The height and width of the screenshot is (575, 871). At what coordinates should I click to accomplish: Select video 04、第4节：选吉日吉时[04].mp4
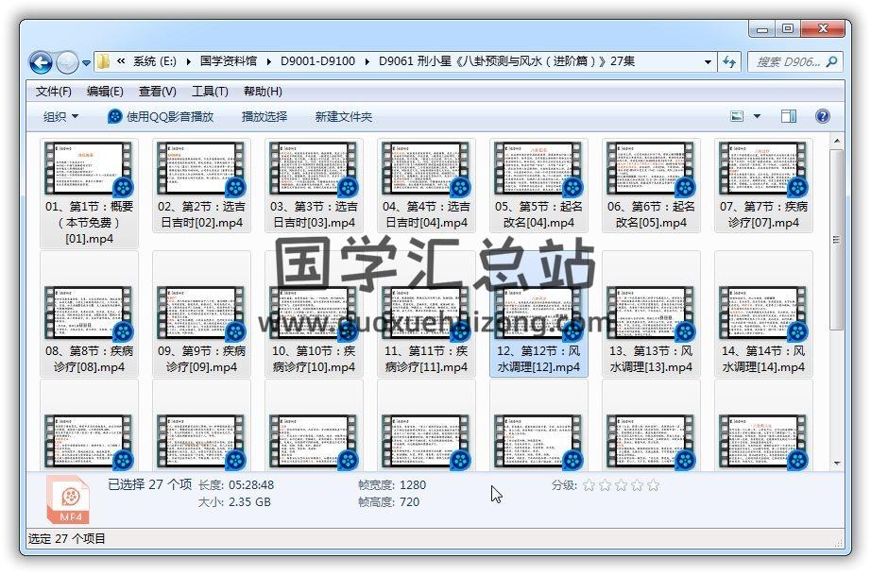coord(426,185)
